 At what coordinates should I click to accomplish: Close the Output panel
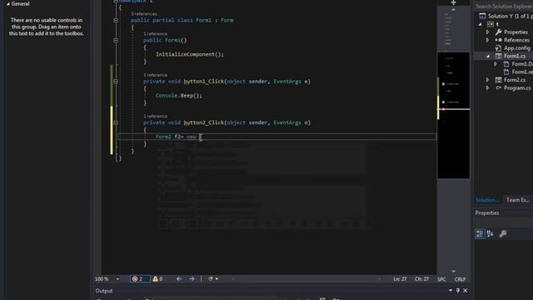pos(465,291)
